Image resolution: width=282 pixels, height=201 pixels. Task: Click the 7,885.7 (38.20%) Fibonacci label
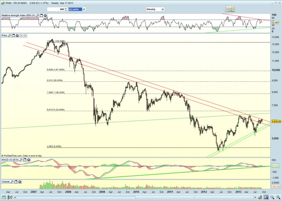tap(55, 92)
